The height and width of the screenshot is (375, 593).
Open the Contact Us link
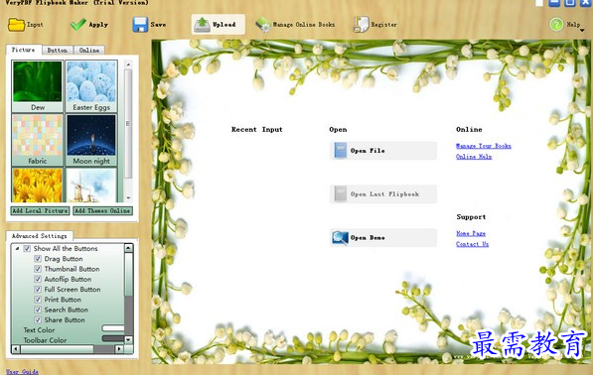[473, 244]
